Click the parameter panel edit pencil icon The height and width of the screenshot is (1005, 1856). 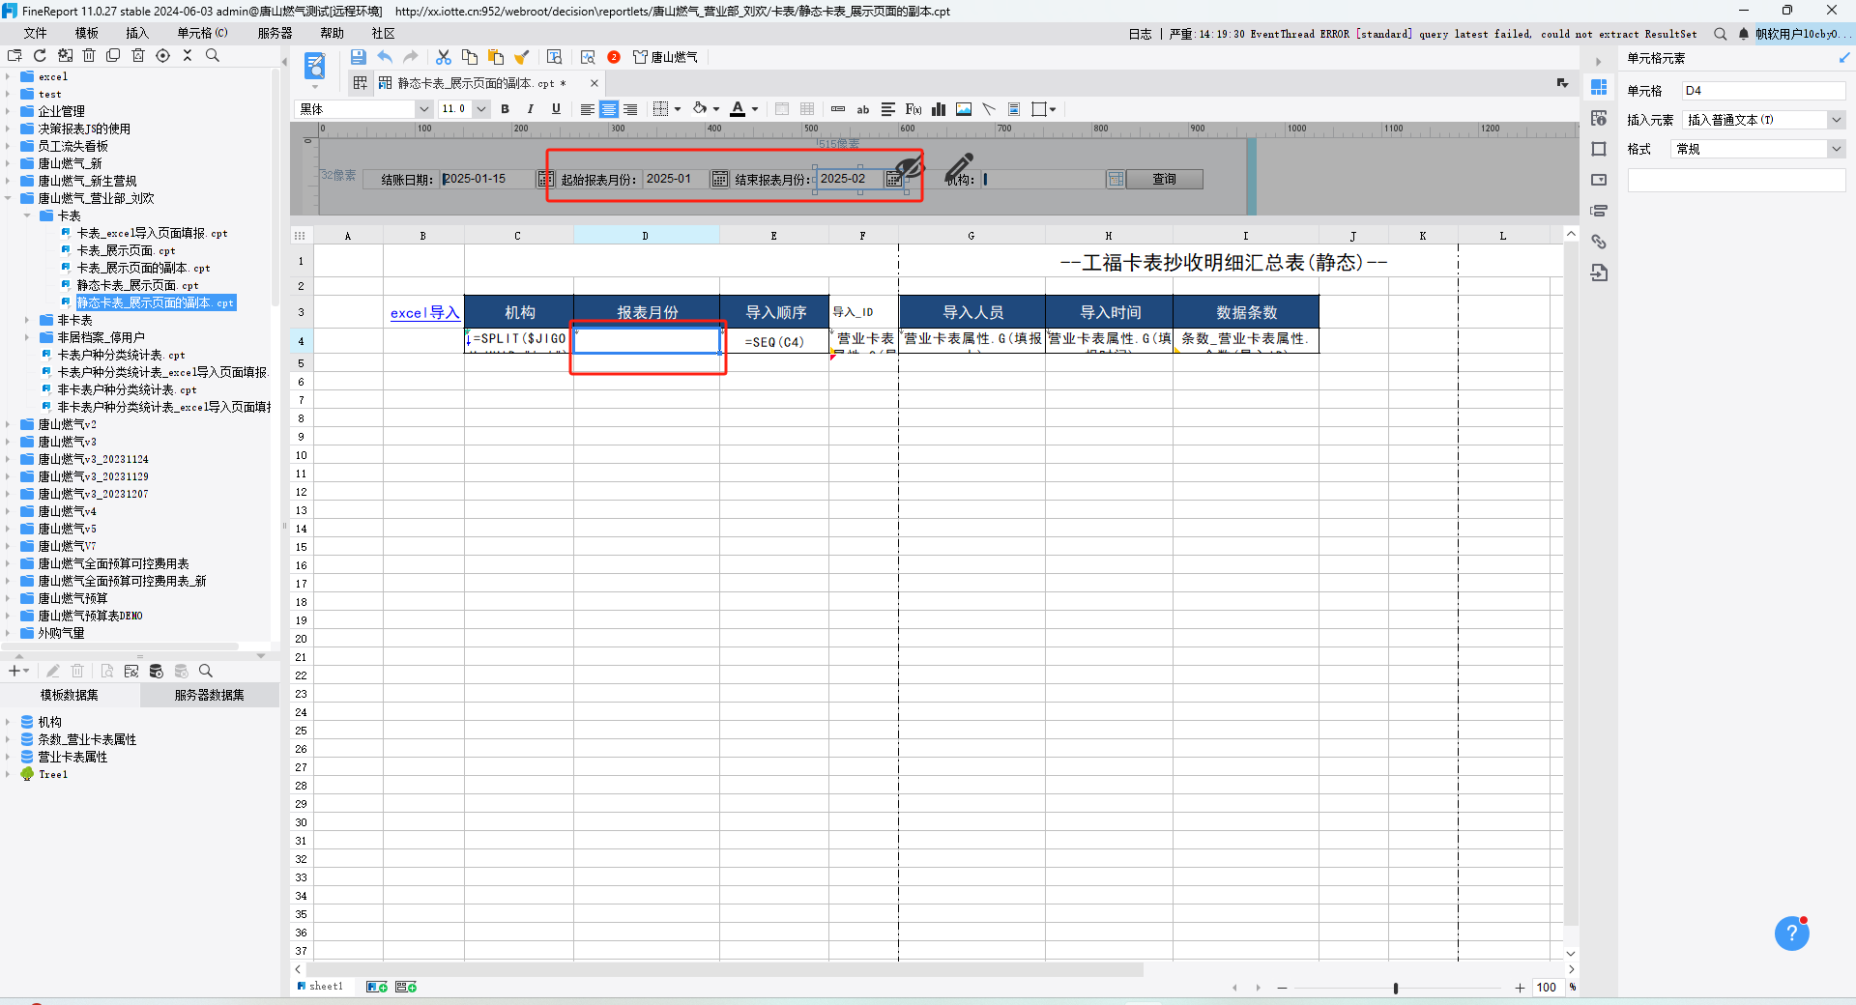pos(959,166)
